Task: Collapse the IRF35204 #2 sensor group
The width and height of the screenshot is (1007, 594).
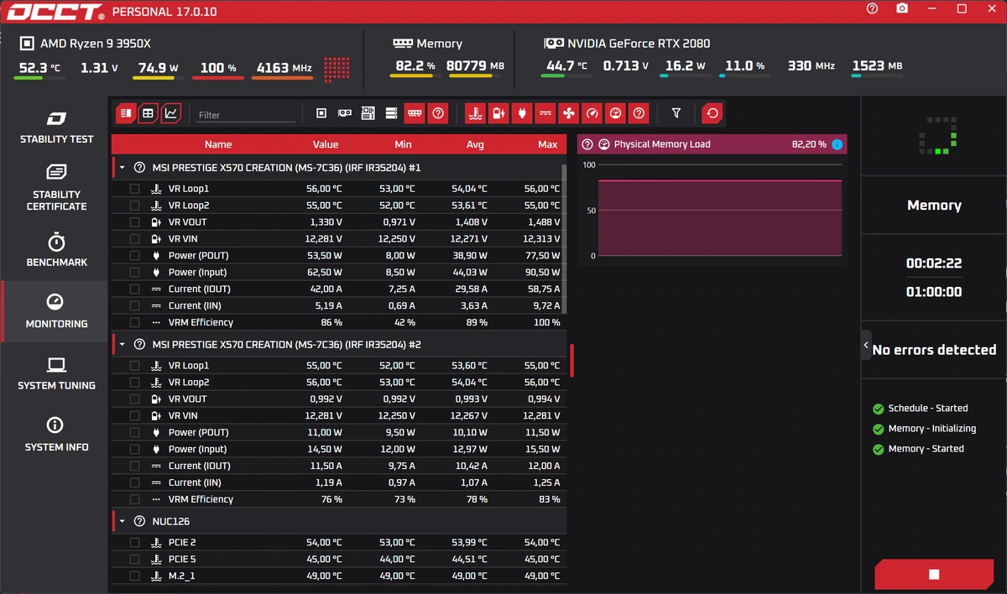Action: pos(122,345)
